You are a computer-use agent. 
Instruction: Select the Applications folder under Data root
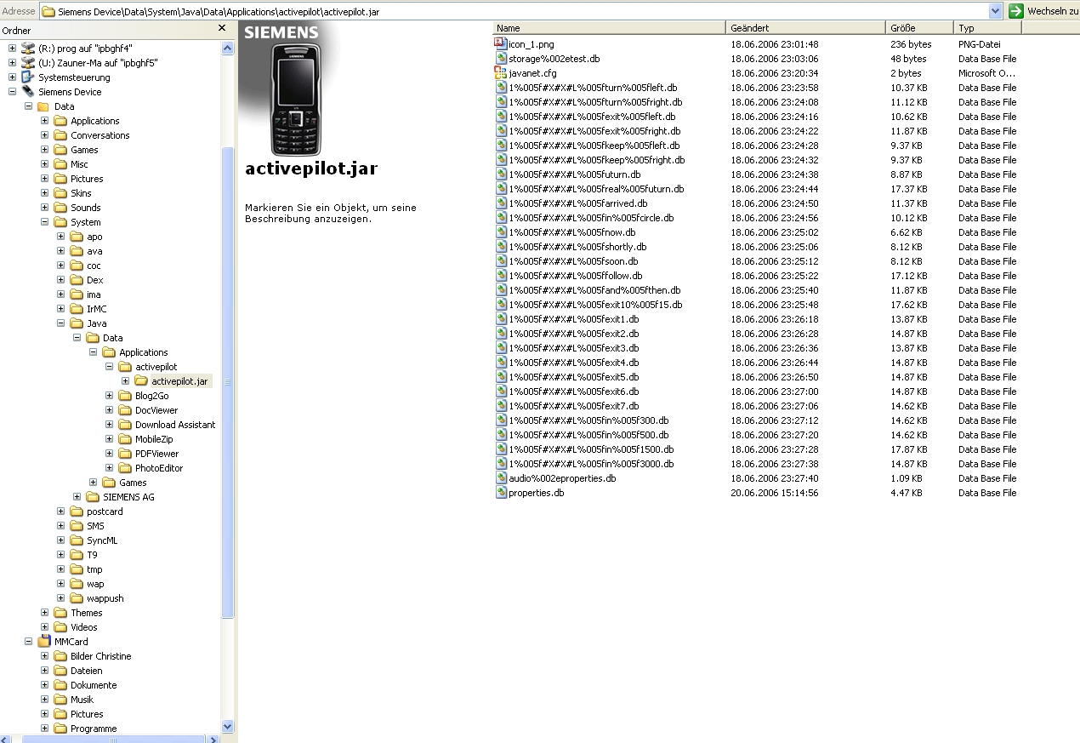point(94,121)
